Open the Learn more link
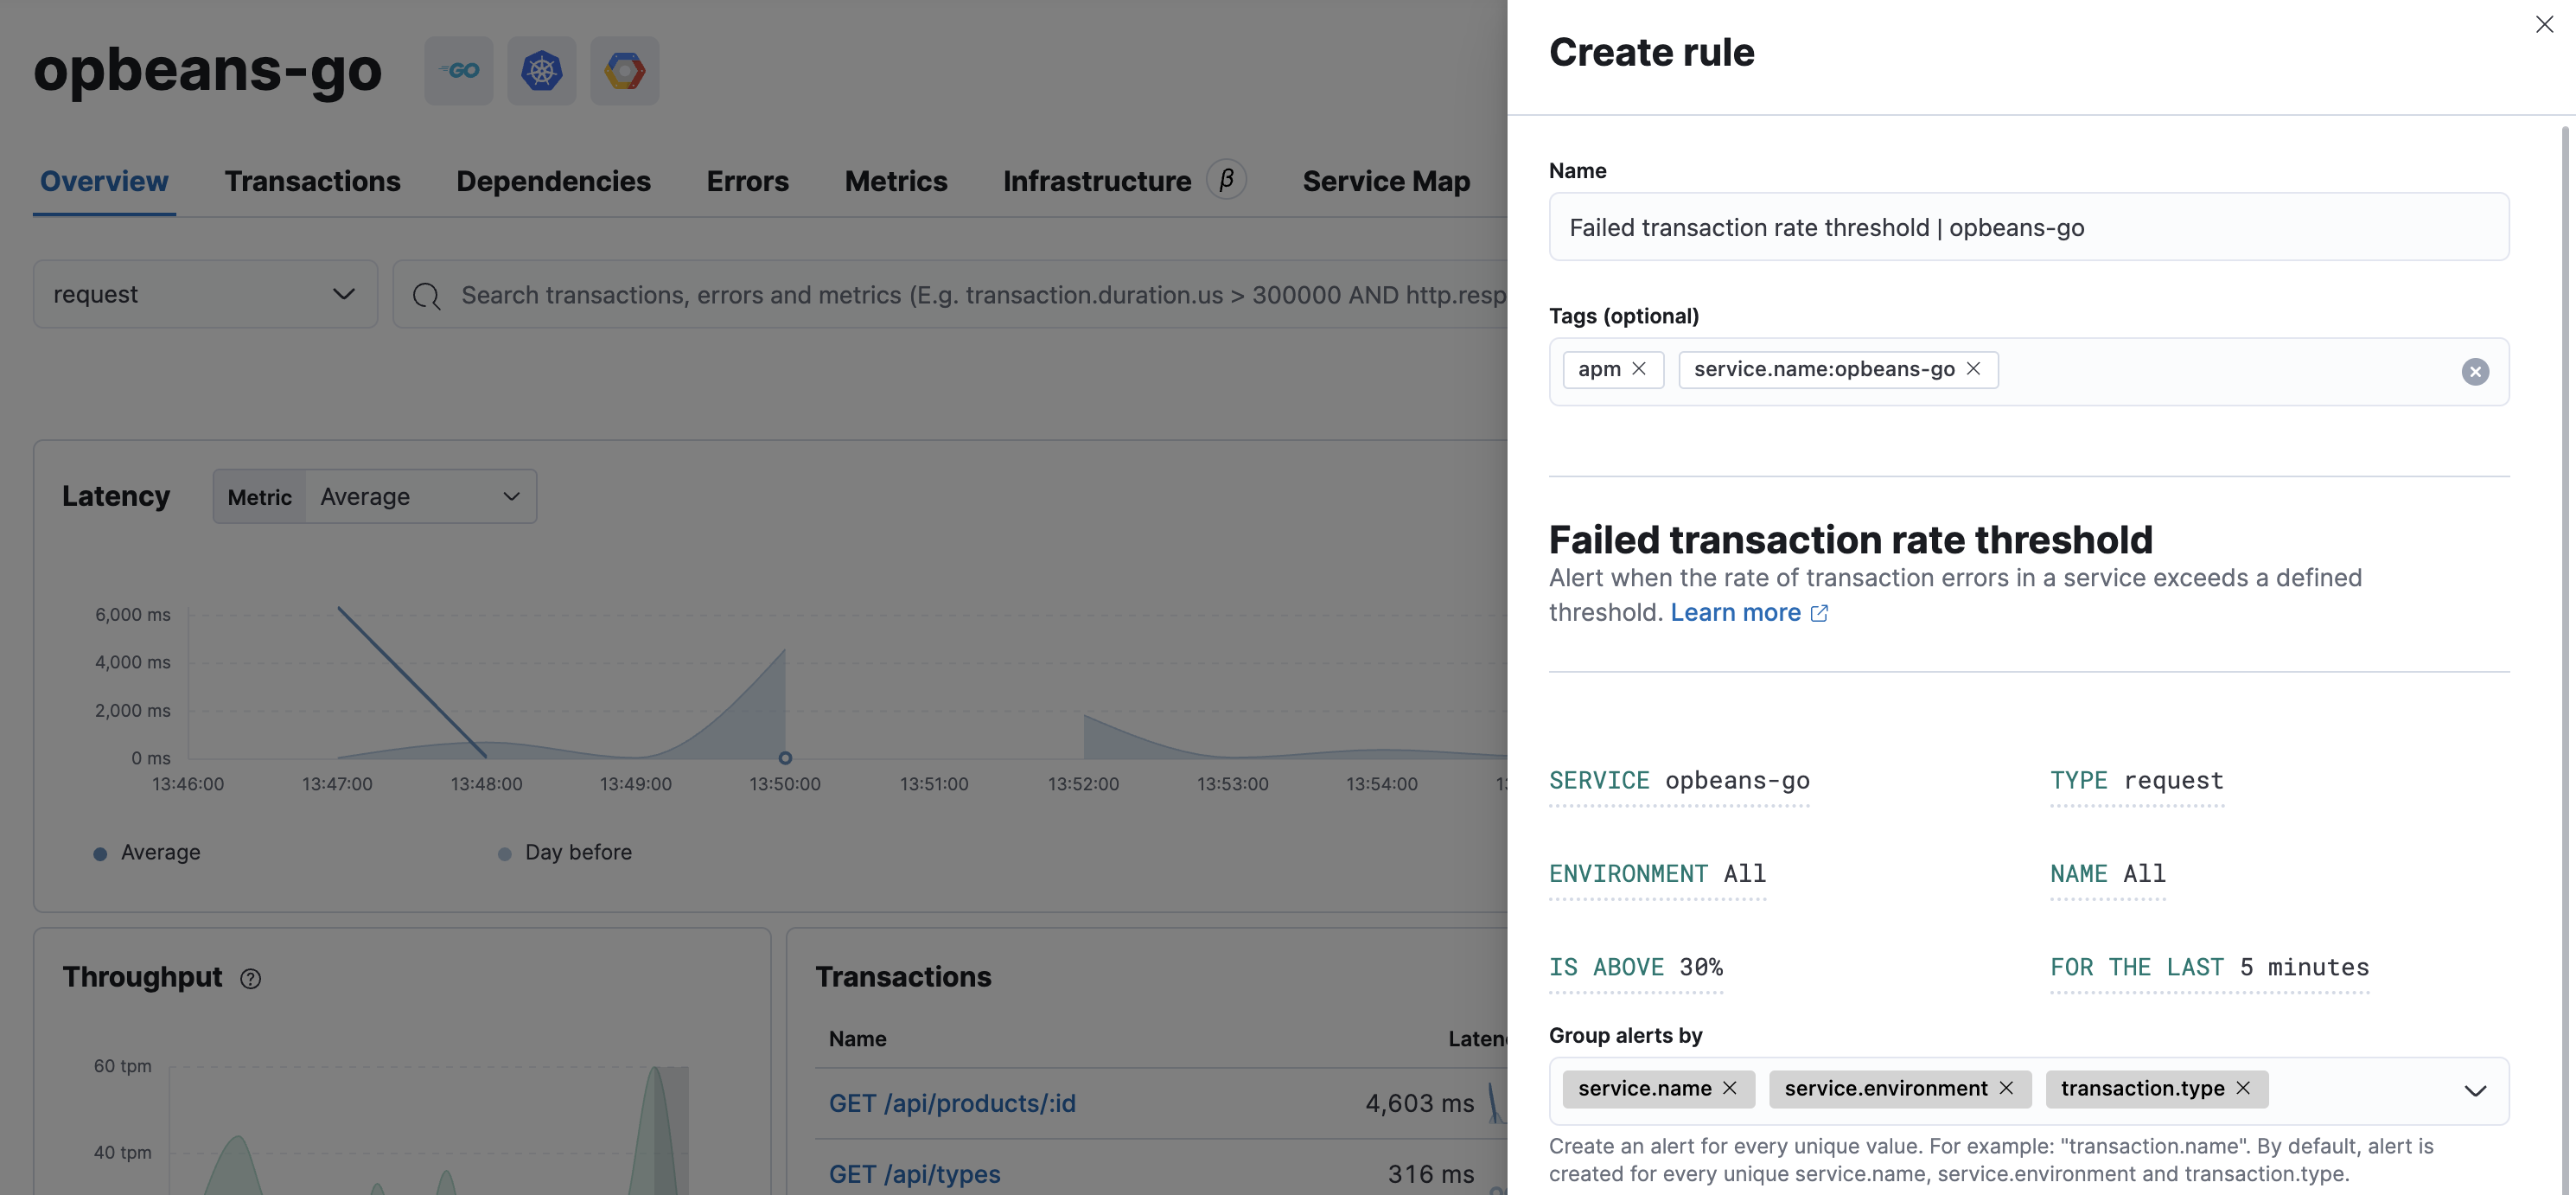The image size is (2576, 1195). [1735, 612]
